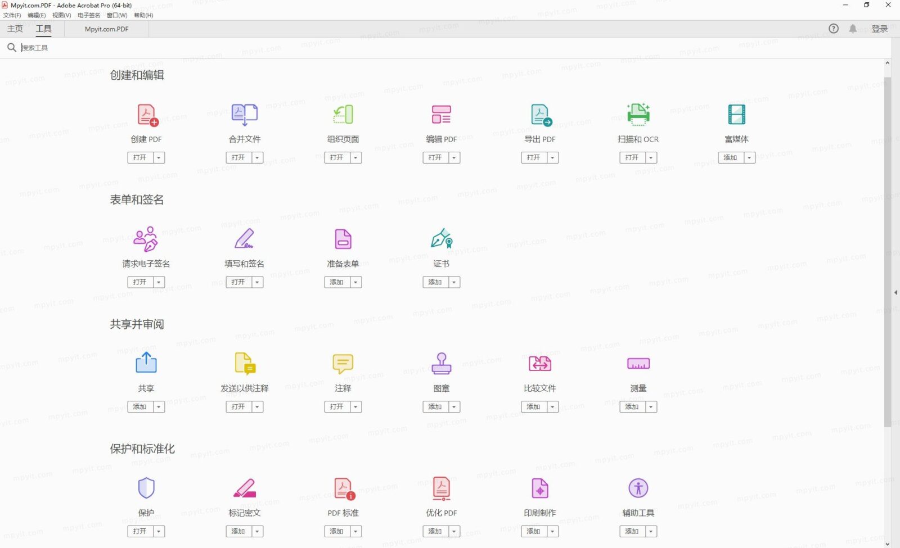
Task: Open the 注释 comment icon
Action: tap(343, 364)
